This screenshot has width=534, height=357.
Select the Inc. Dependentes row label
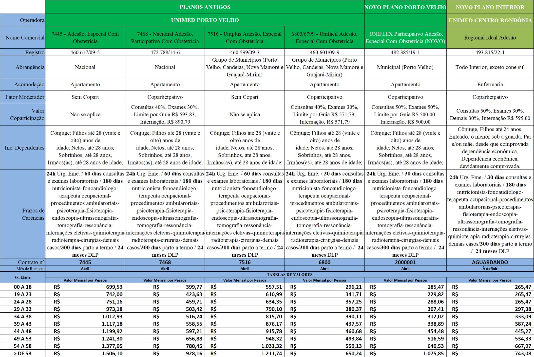(x=23, y=148)
